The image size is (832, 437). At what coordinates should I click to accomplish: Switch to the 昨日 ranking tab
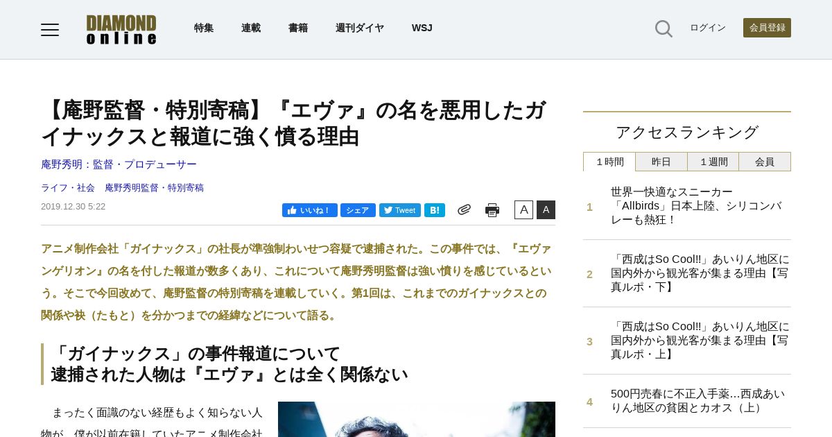661,162
